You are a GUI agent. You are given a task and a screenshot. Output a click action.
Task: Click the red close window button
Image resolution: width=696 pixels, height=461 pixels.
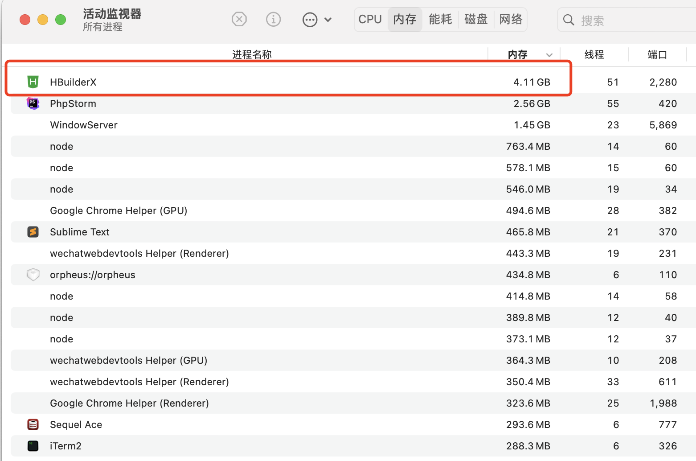(x=25, y=20)
